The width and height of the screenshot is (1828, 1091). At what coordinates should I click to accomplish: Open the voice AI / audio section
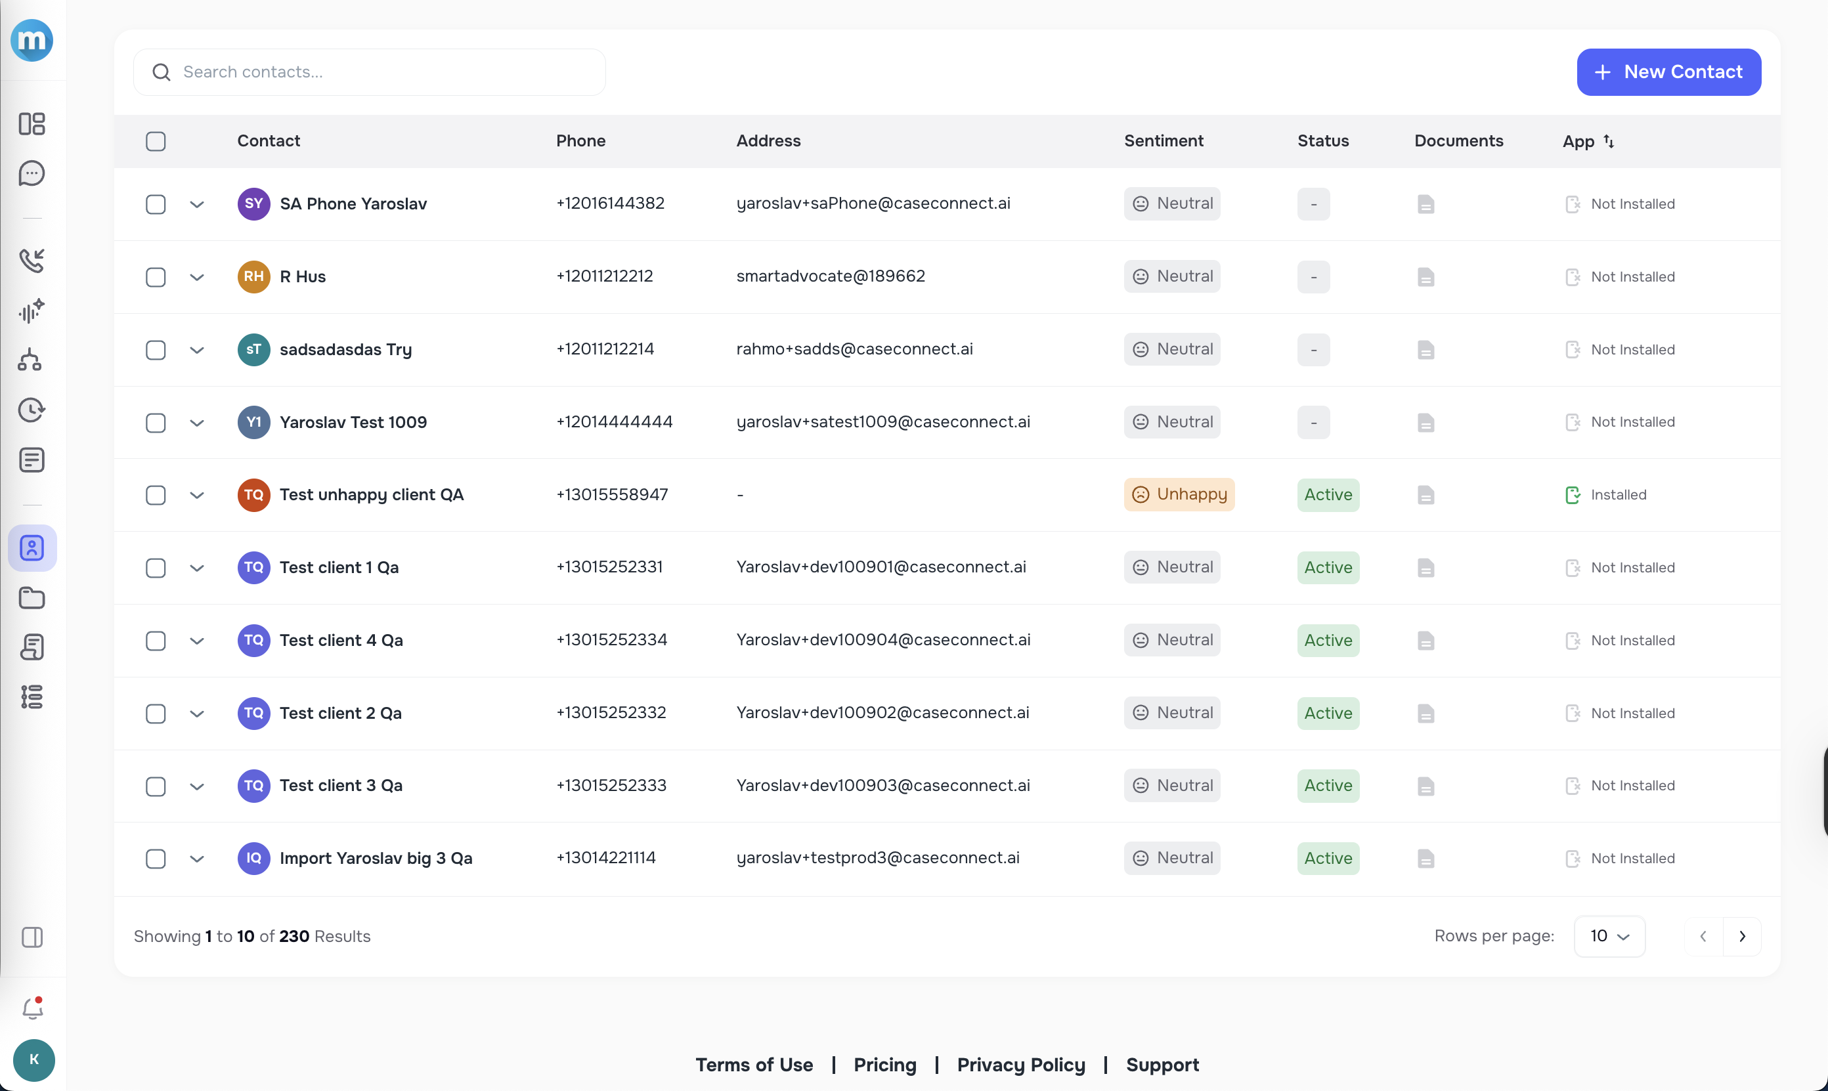(32, 311)
